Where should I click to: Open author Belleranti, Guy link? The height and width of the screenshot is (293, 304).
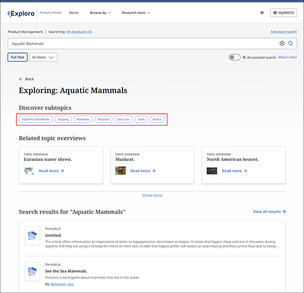[62, 284]
